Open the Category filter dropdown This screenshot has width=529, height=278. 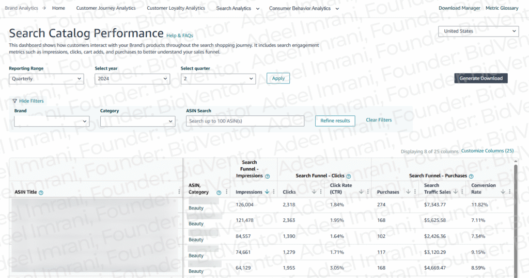137,121
